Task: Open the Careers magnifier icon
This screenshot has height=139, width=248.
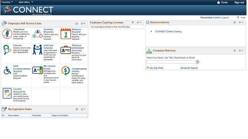Action: tap(7, 50)
